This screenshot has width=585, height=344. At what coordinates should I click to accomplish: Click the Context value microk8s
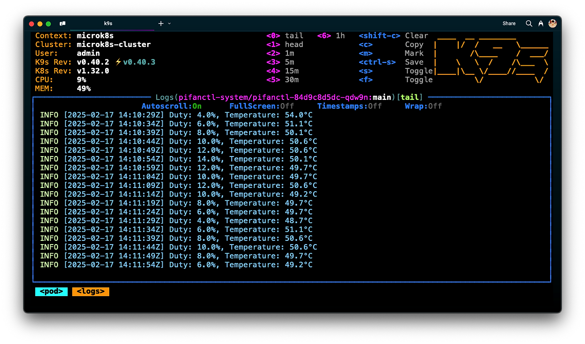click(95, 36)
